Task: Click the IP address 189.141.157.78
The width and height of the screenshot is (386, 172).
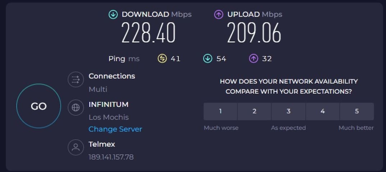Action: click(111, 157)
